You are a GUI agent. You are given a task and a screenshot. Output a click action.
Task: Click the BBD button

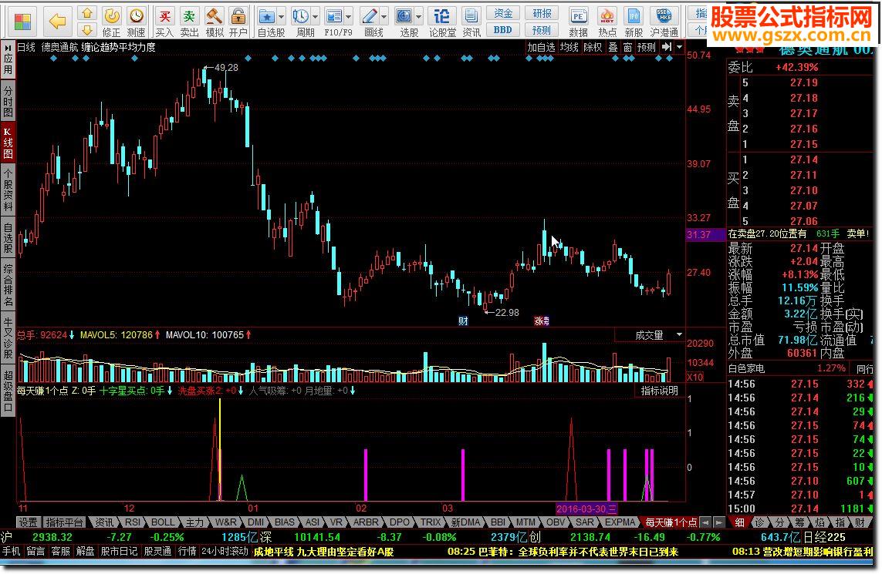[x=503, y=29]
